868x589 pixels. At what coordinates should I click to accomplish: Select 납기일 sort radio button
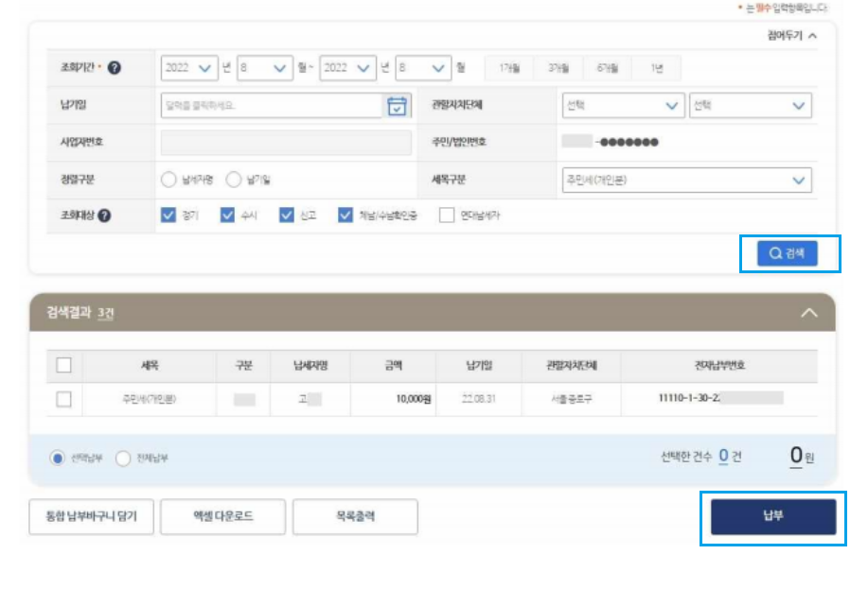click(x=234, y=180)
